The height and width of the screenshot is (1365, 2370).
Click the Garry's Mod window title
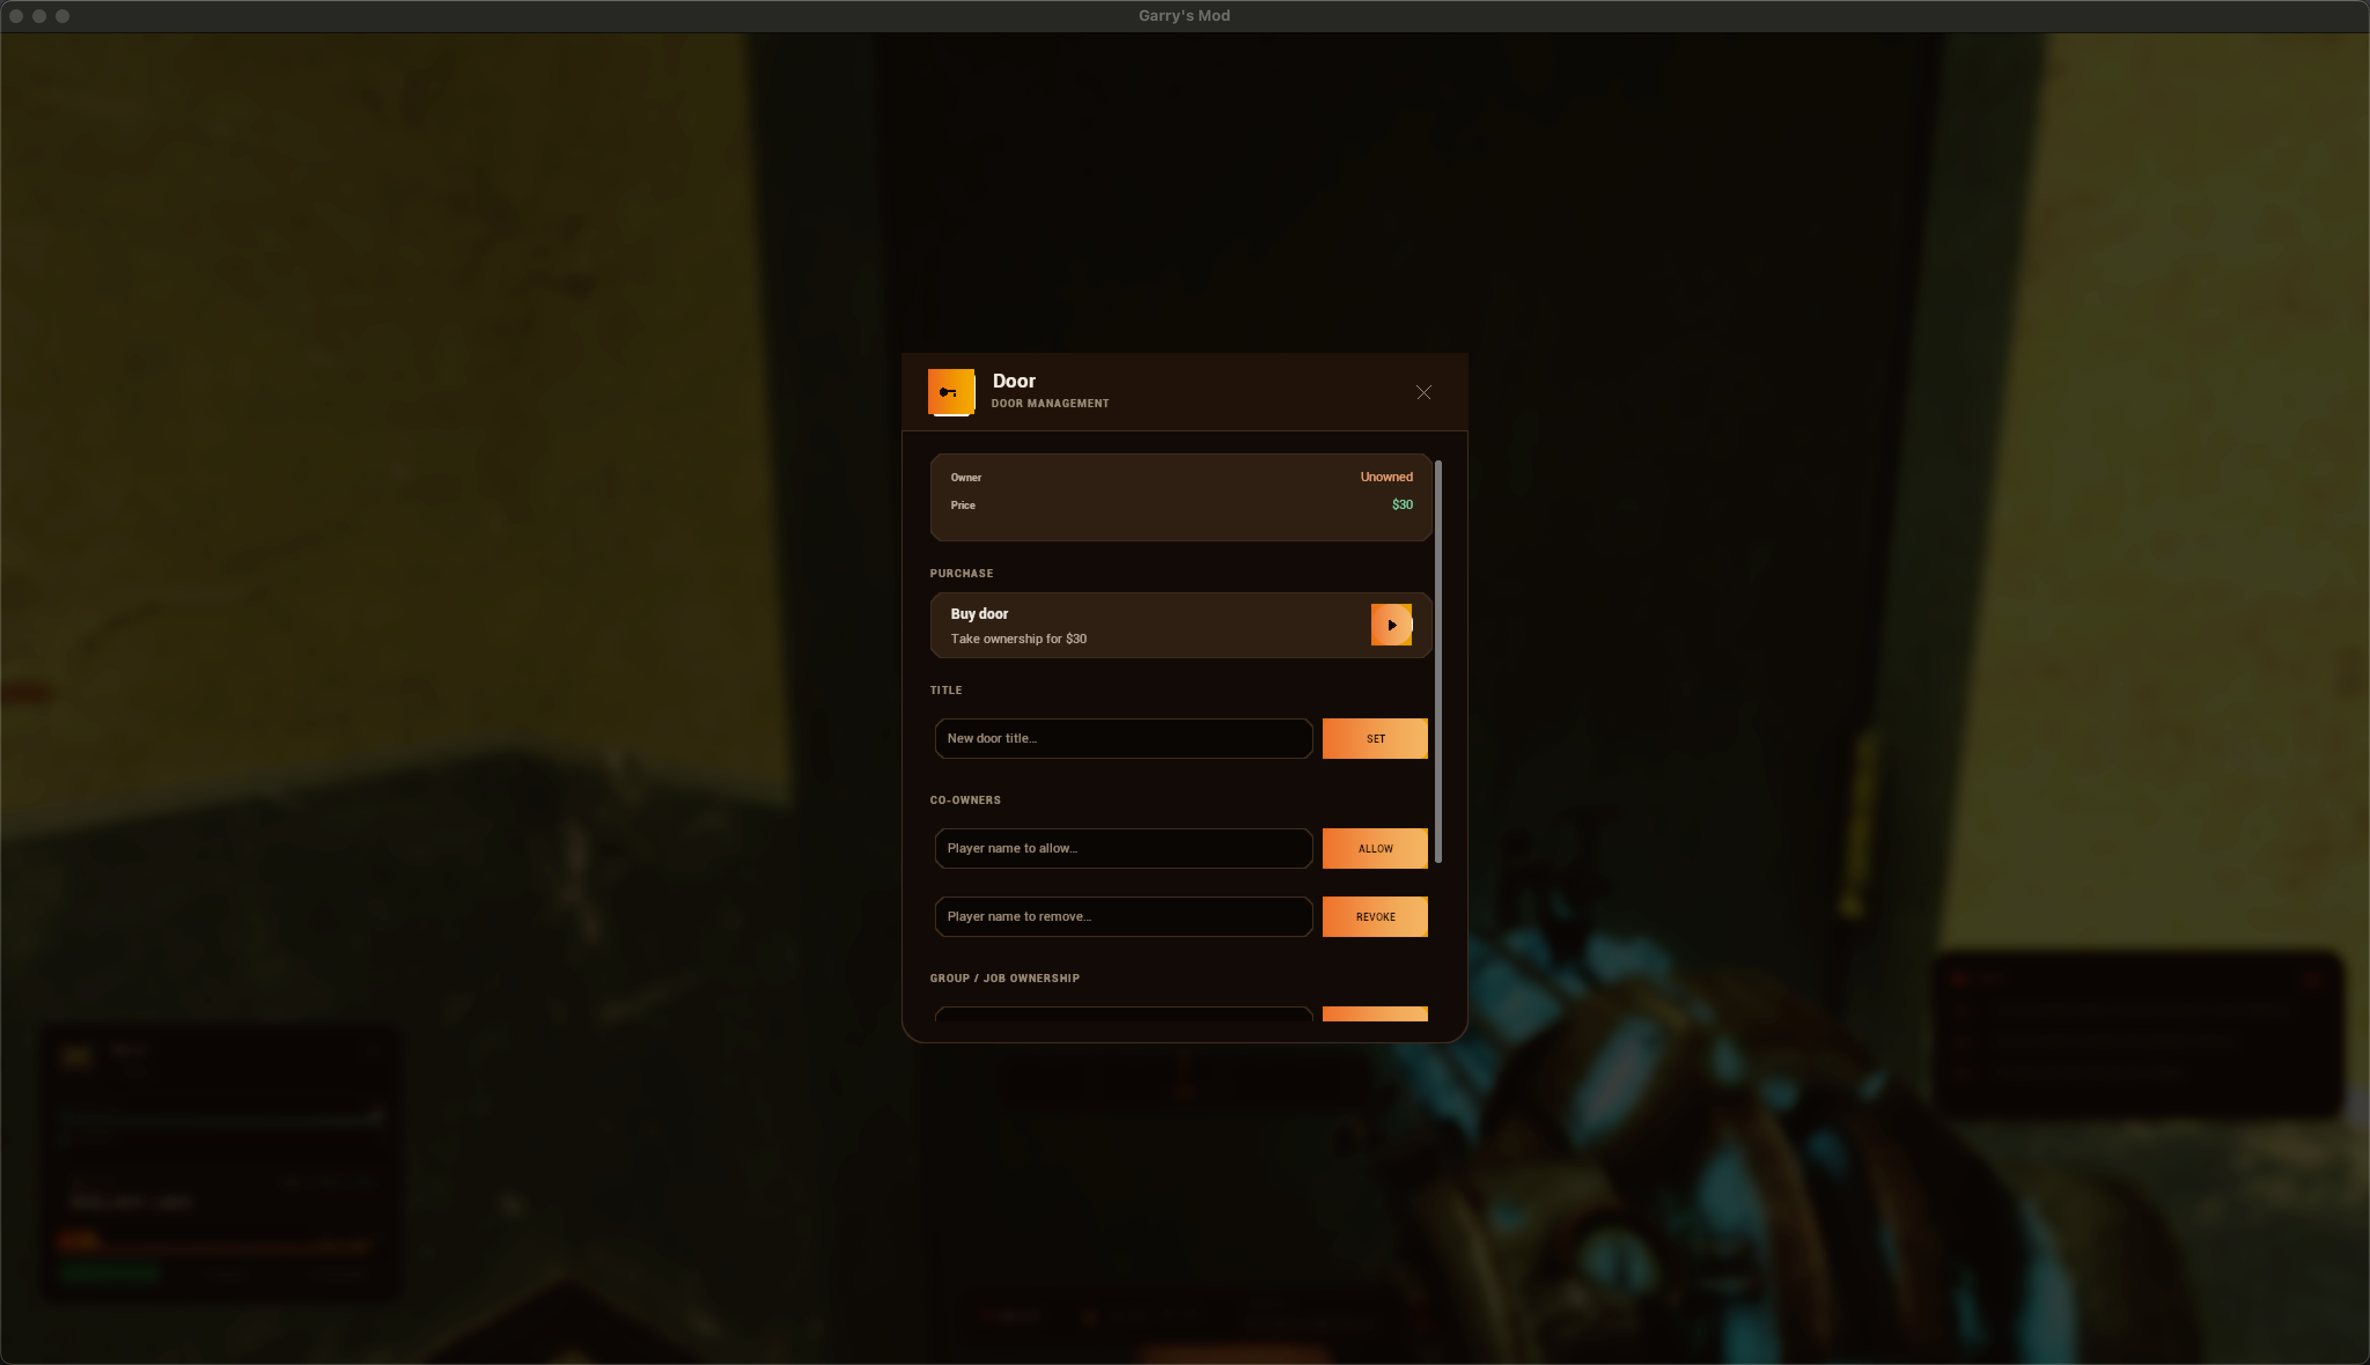(1184, 16)
